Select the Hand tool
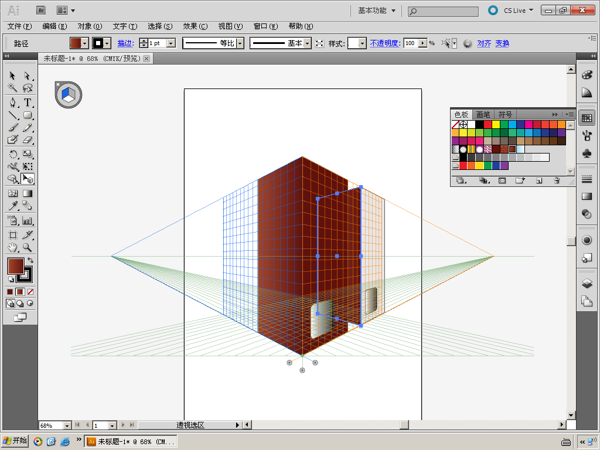The width and height of the screenshot is (600, 450). click(x=13, y=247)
